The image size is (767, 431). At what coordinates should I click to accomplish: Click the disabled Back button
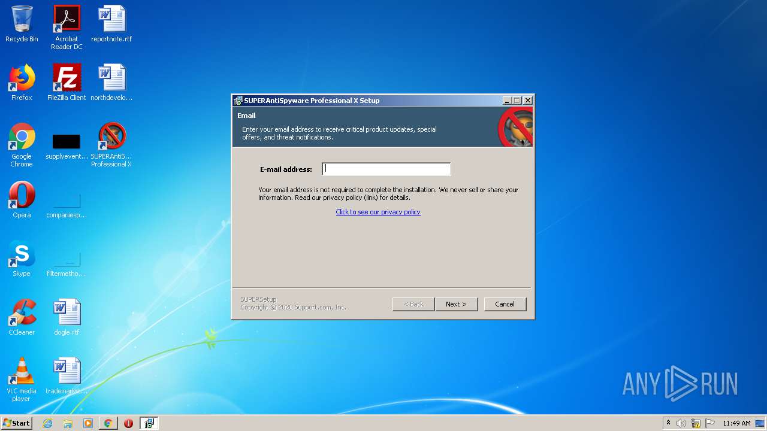413,304
